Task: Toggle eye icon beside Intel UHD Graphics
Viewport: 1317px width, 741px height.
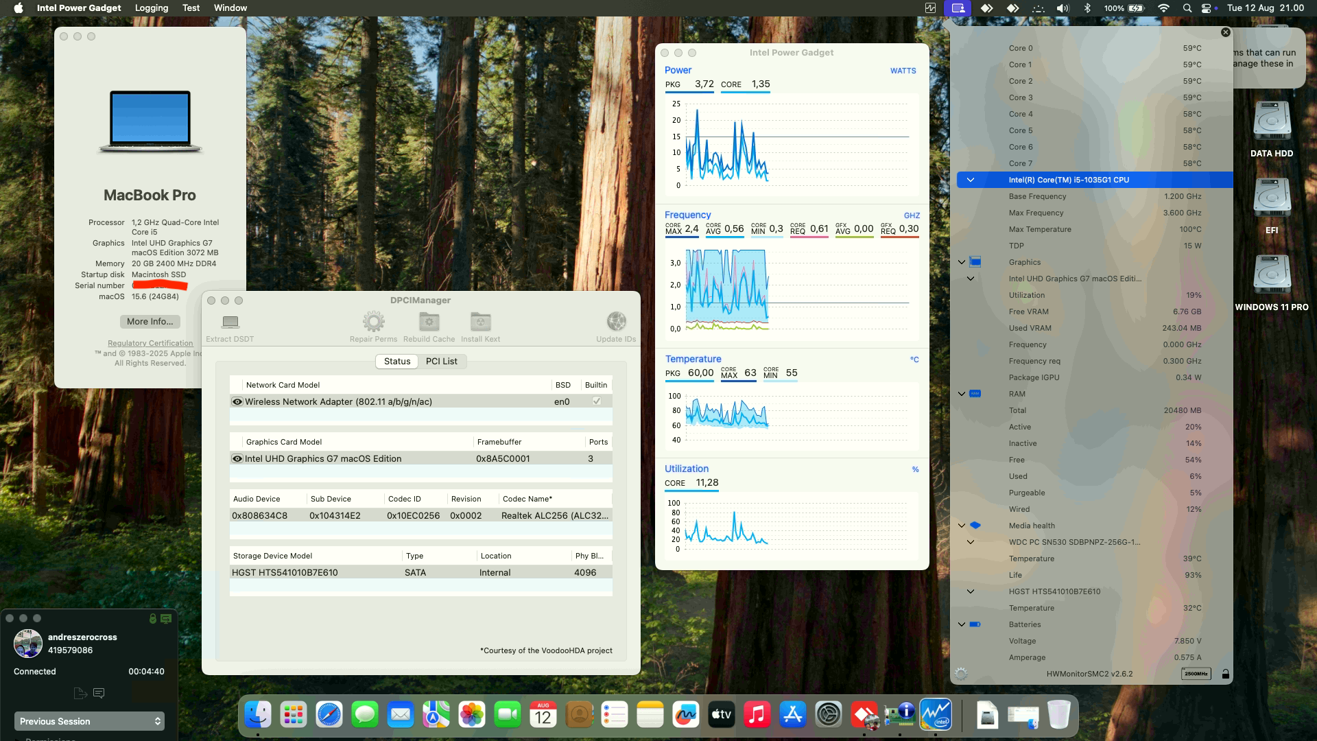Action: coord(237,458)
